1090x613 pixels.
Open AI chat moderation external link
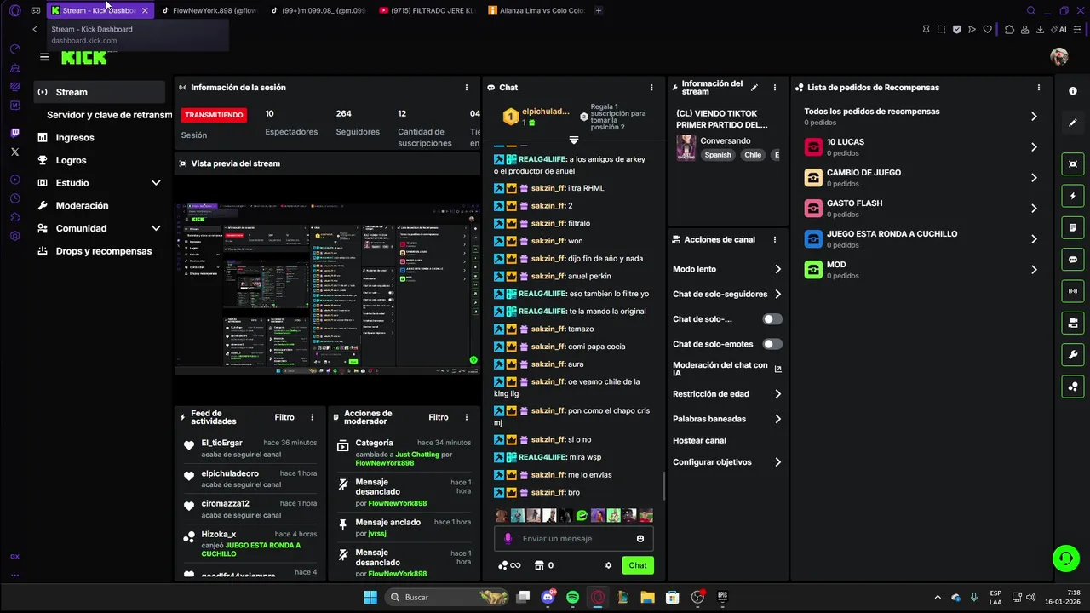[777, 369]
